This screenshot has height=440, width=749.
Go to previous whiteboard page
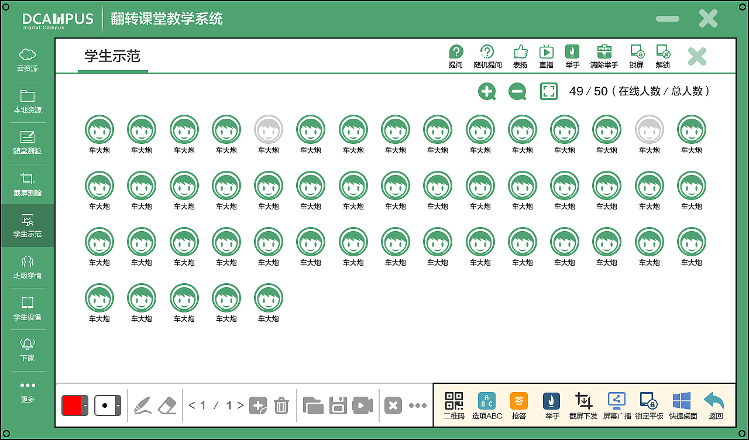tap(192, 405)
